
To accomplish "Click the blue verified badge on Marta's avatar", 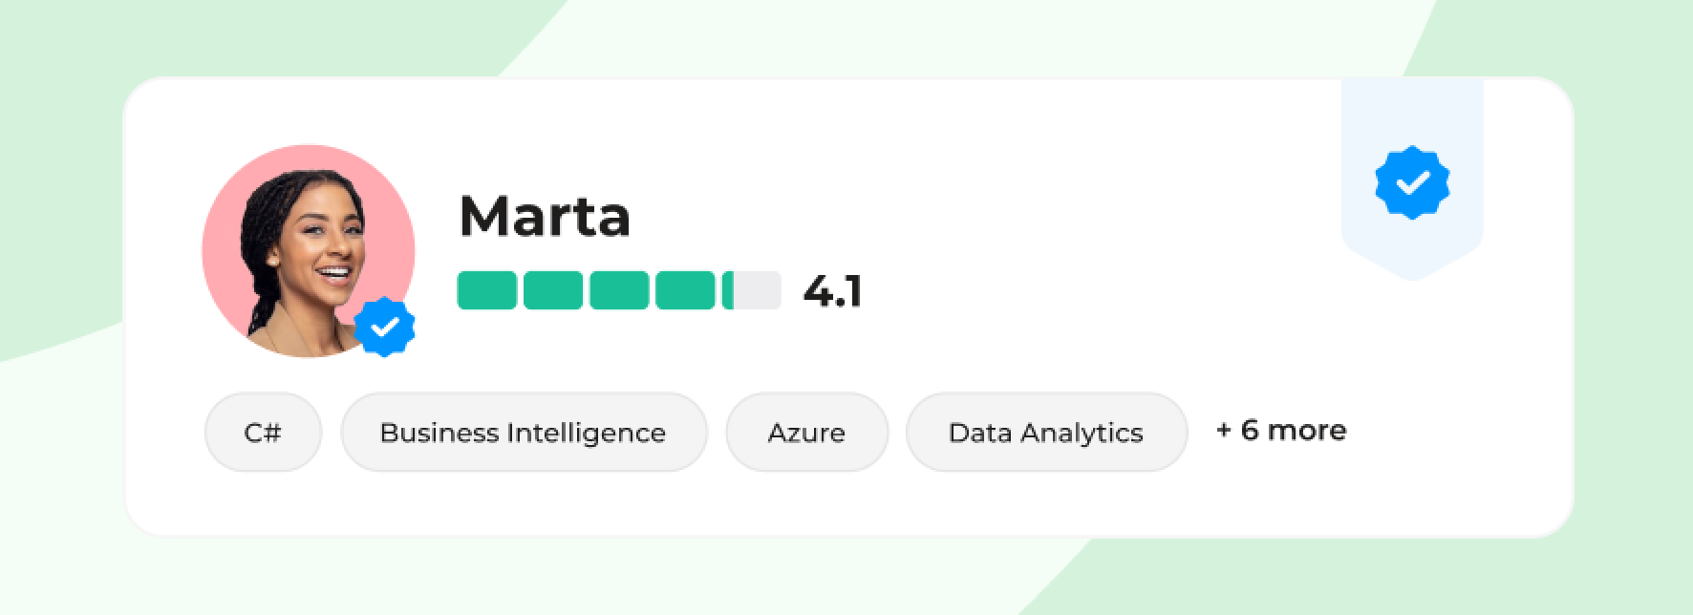I will [384, 327].
